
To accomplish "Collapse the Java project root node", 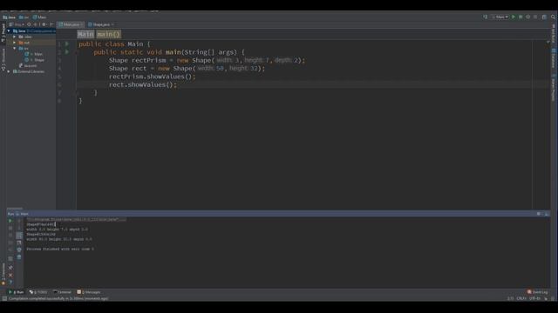I will (x=9, y=31).
